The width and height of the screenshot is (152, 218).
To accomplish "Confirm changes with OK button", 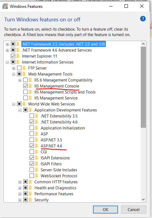I will coord(106,209).
